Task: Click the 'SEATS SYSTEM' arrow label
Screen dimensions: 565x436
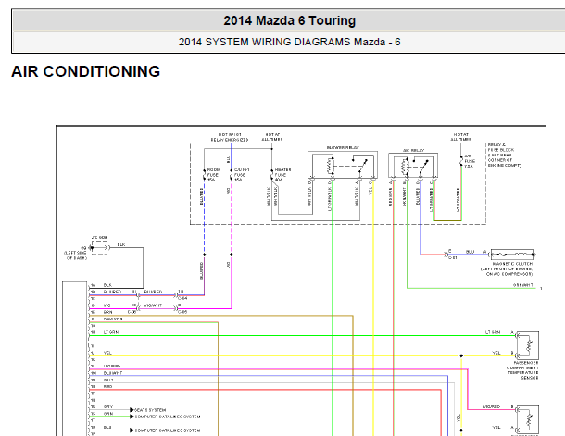Action: [x=150, y=410]
